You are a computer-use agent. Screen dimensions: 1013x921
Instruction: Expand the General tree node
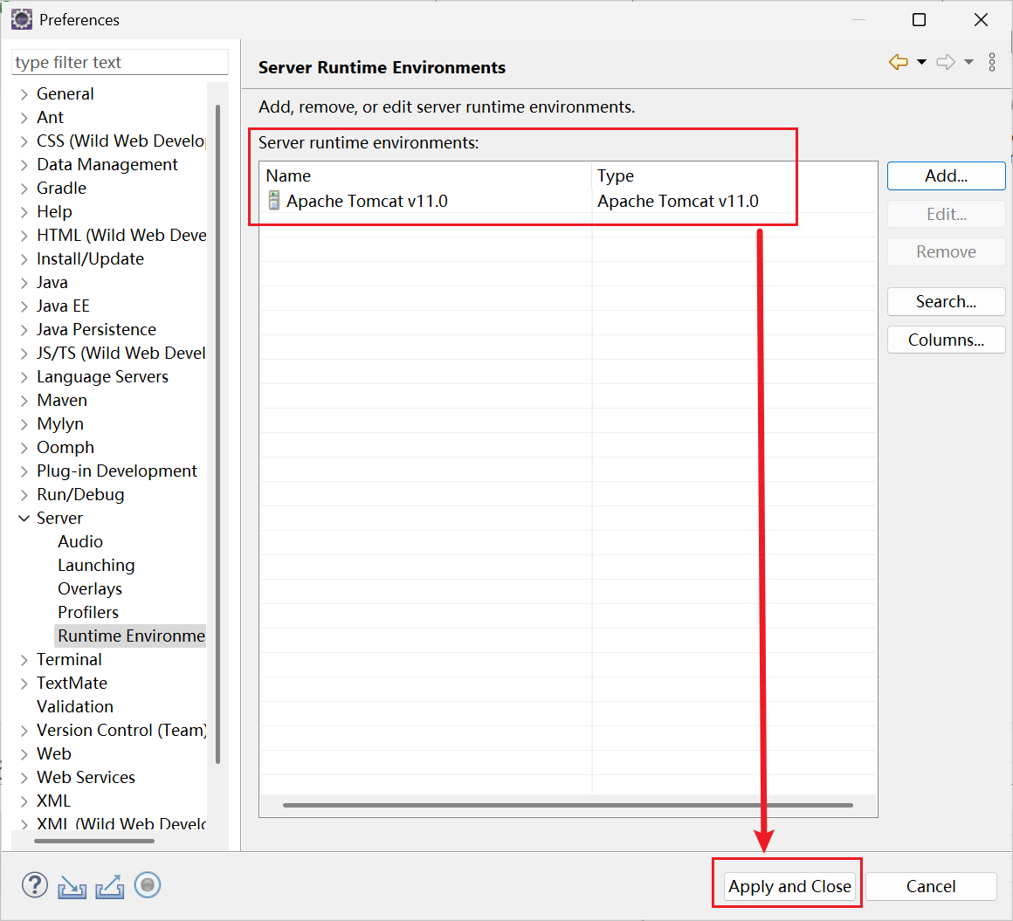24,94
